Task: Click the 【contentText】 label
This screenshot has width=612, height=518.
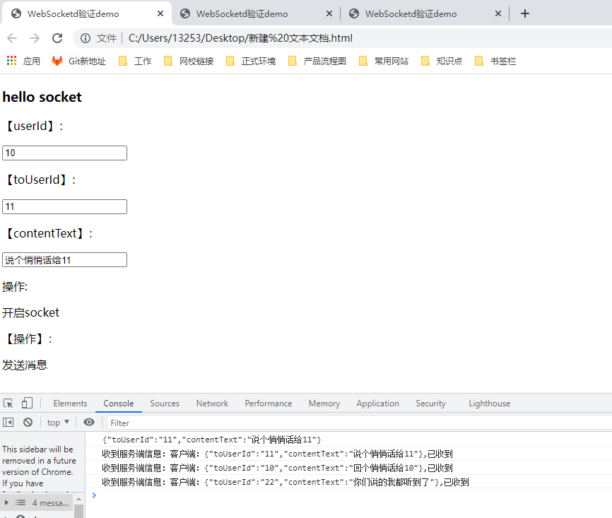Action: 47,233
